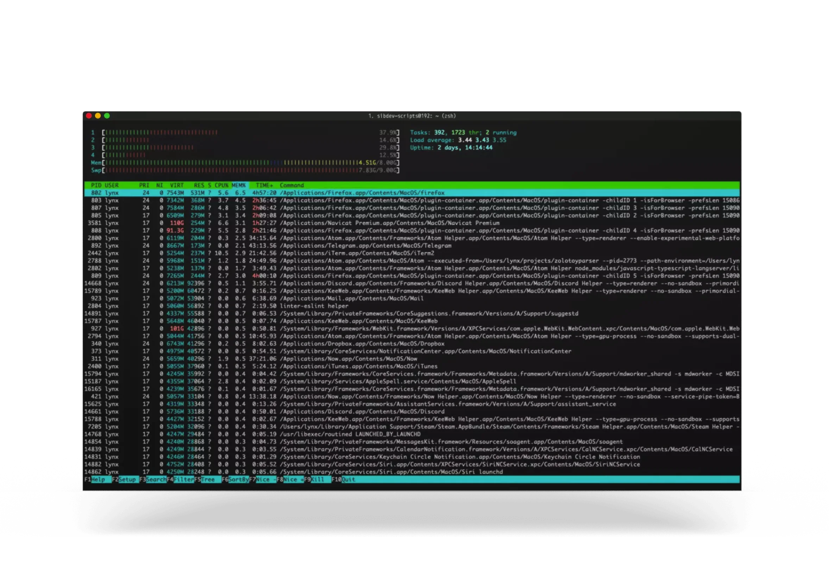Select the Now.app process row PID 311

click(x=412, y=359)
